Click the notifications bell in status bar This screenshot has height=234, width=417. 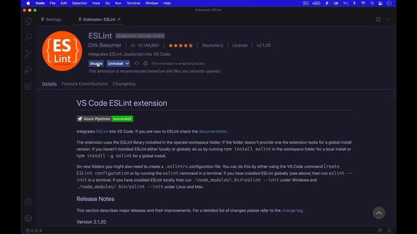click(389, 230)
